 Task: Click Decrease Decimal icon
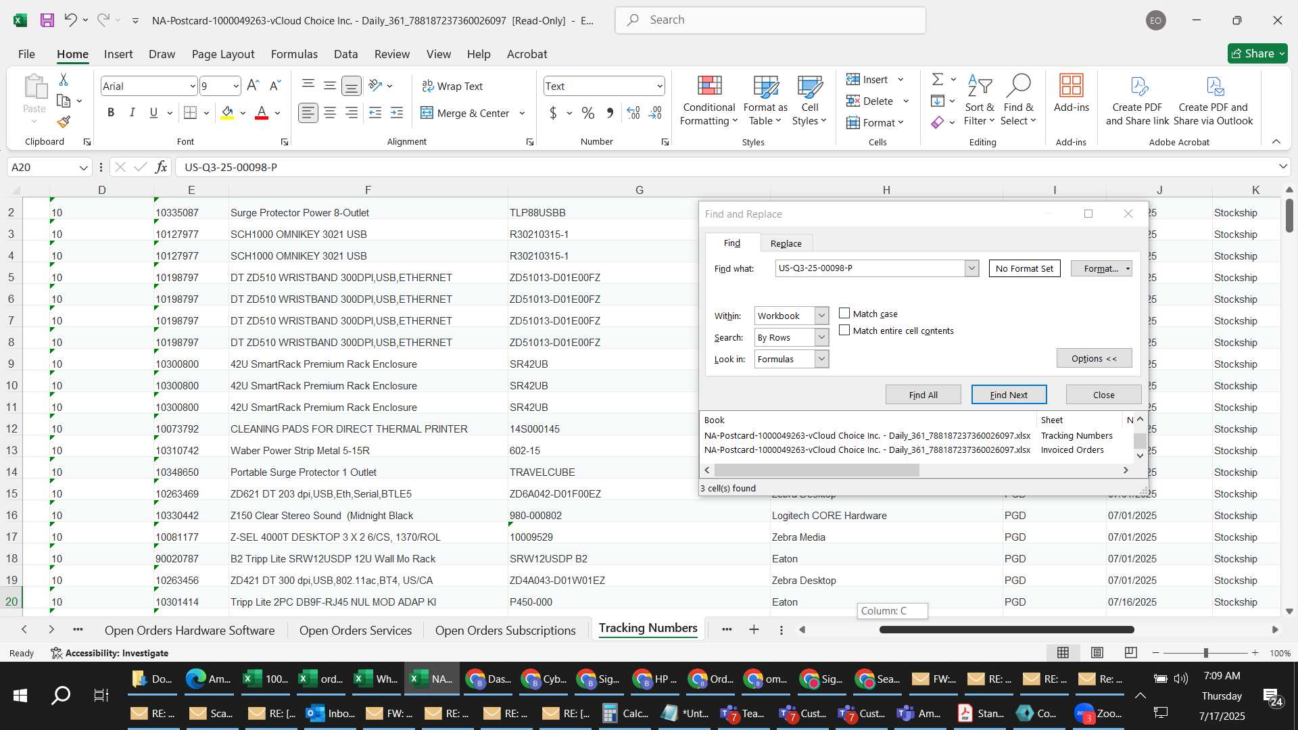pos(655,113)
